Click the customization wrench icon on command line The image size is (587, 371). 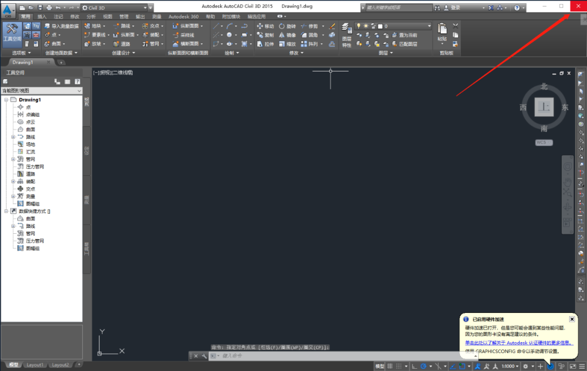pos(204,356)
